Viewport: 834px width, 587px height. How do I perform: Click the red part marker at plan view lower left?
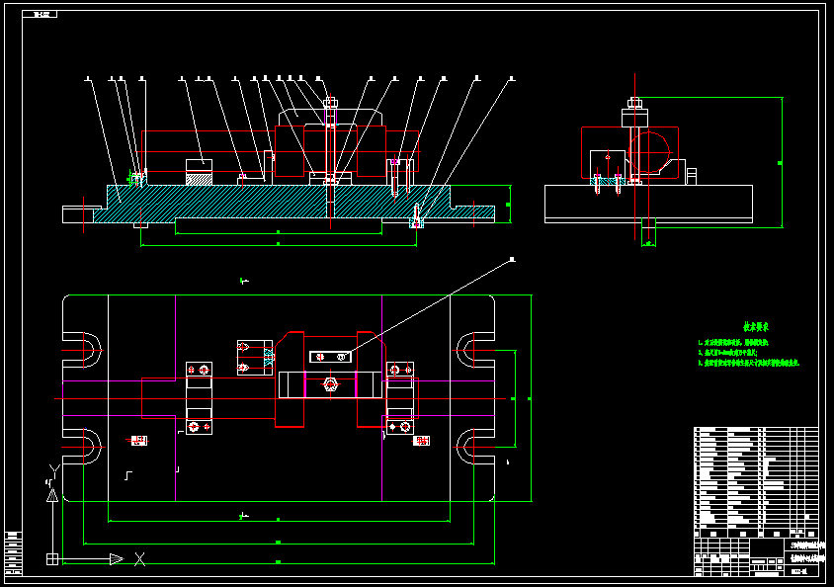tap(139, 440)
